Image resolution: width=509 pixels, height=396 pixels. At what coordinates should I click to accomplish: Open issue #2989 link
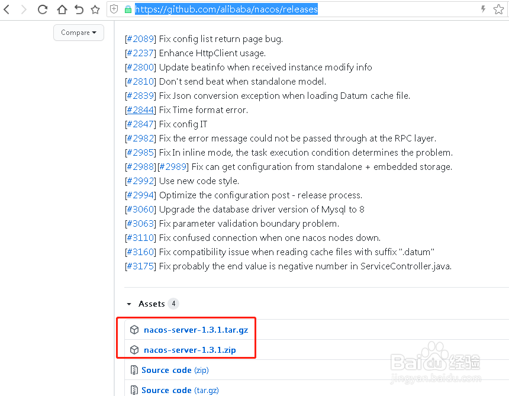(173, 167)
